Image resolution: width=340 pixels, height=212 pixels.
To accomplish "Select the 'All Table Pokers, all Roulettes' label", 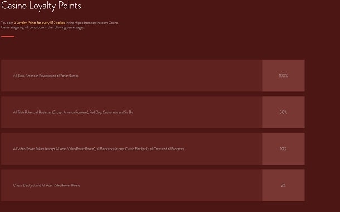I will coord(73,112).
